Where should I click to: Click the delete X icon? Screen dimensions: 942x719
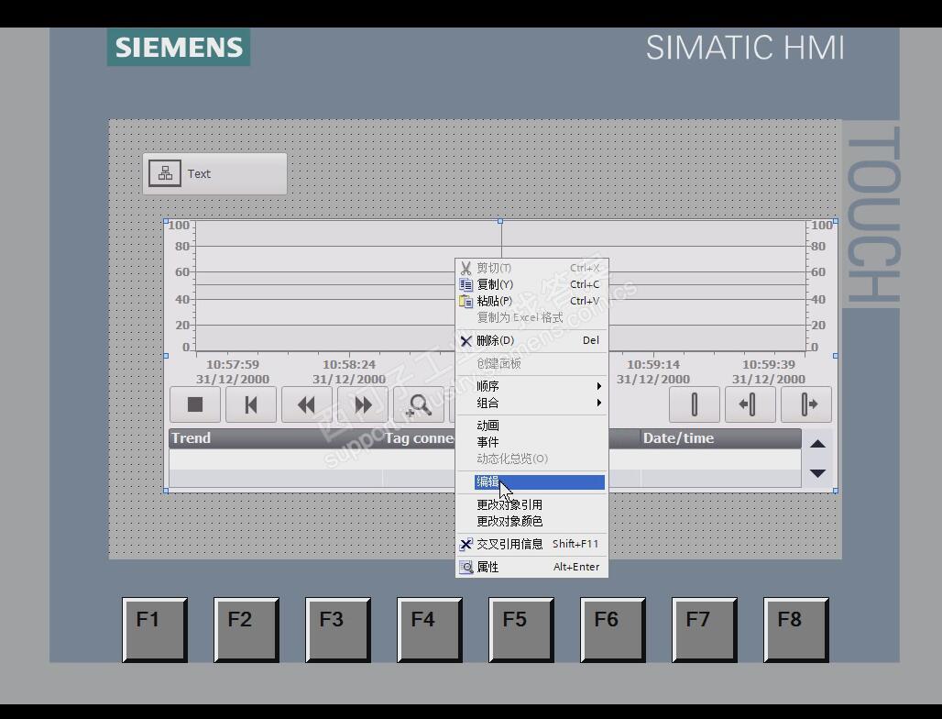(x=466, y=341)
